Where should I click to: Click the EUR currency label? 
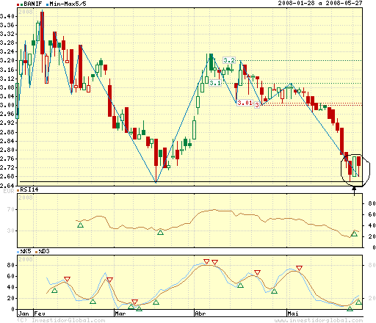9,191
